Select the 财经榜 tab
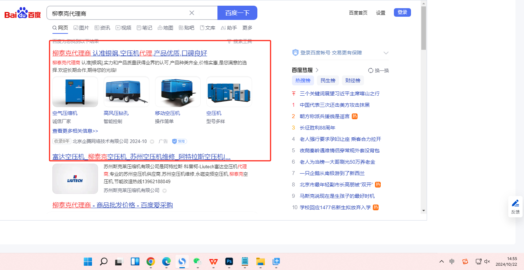The height and width of the screenshot is (270, 524). click(x=353, y=80)
